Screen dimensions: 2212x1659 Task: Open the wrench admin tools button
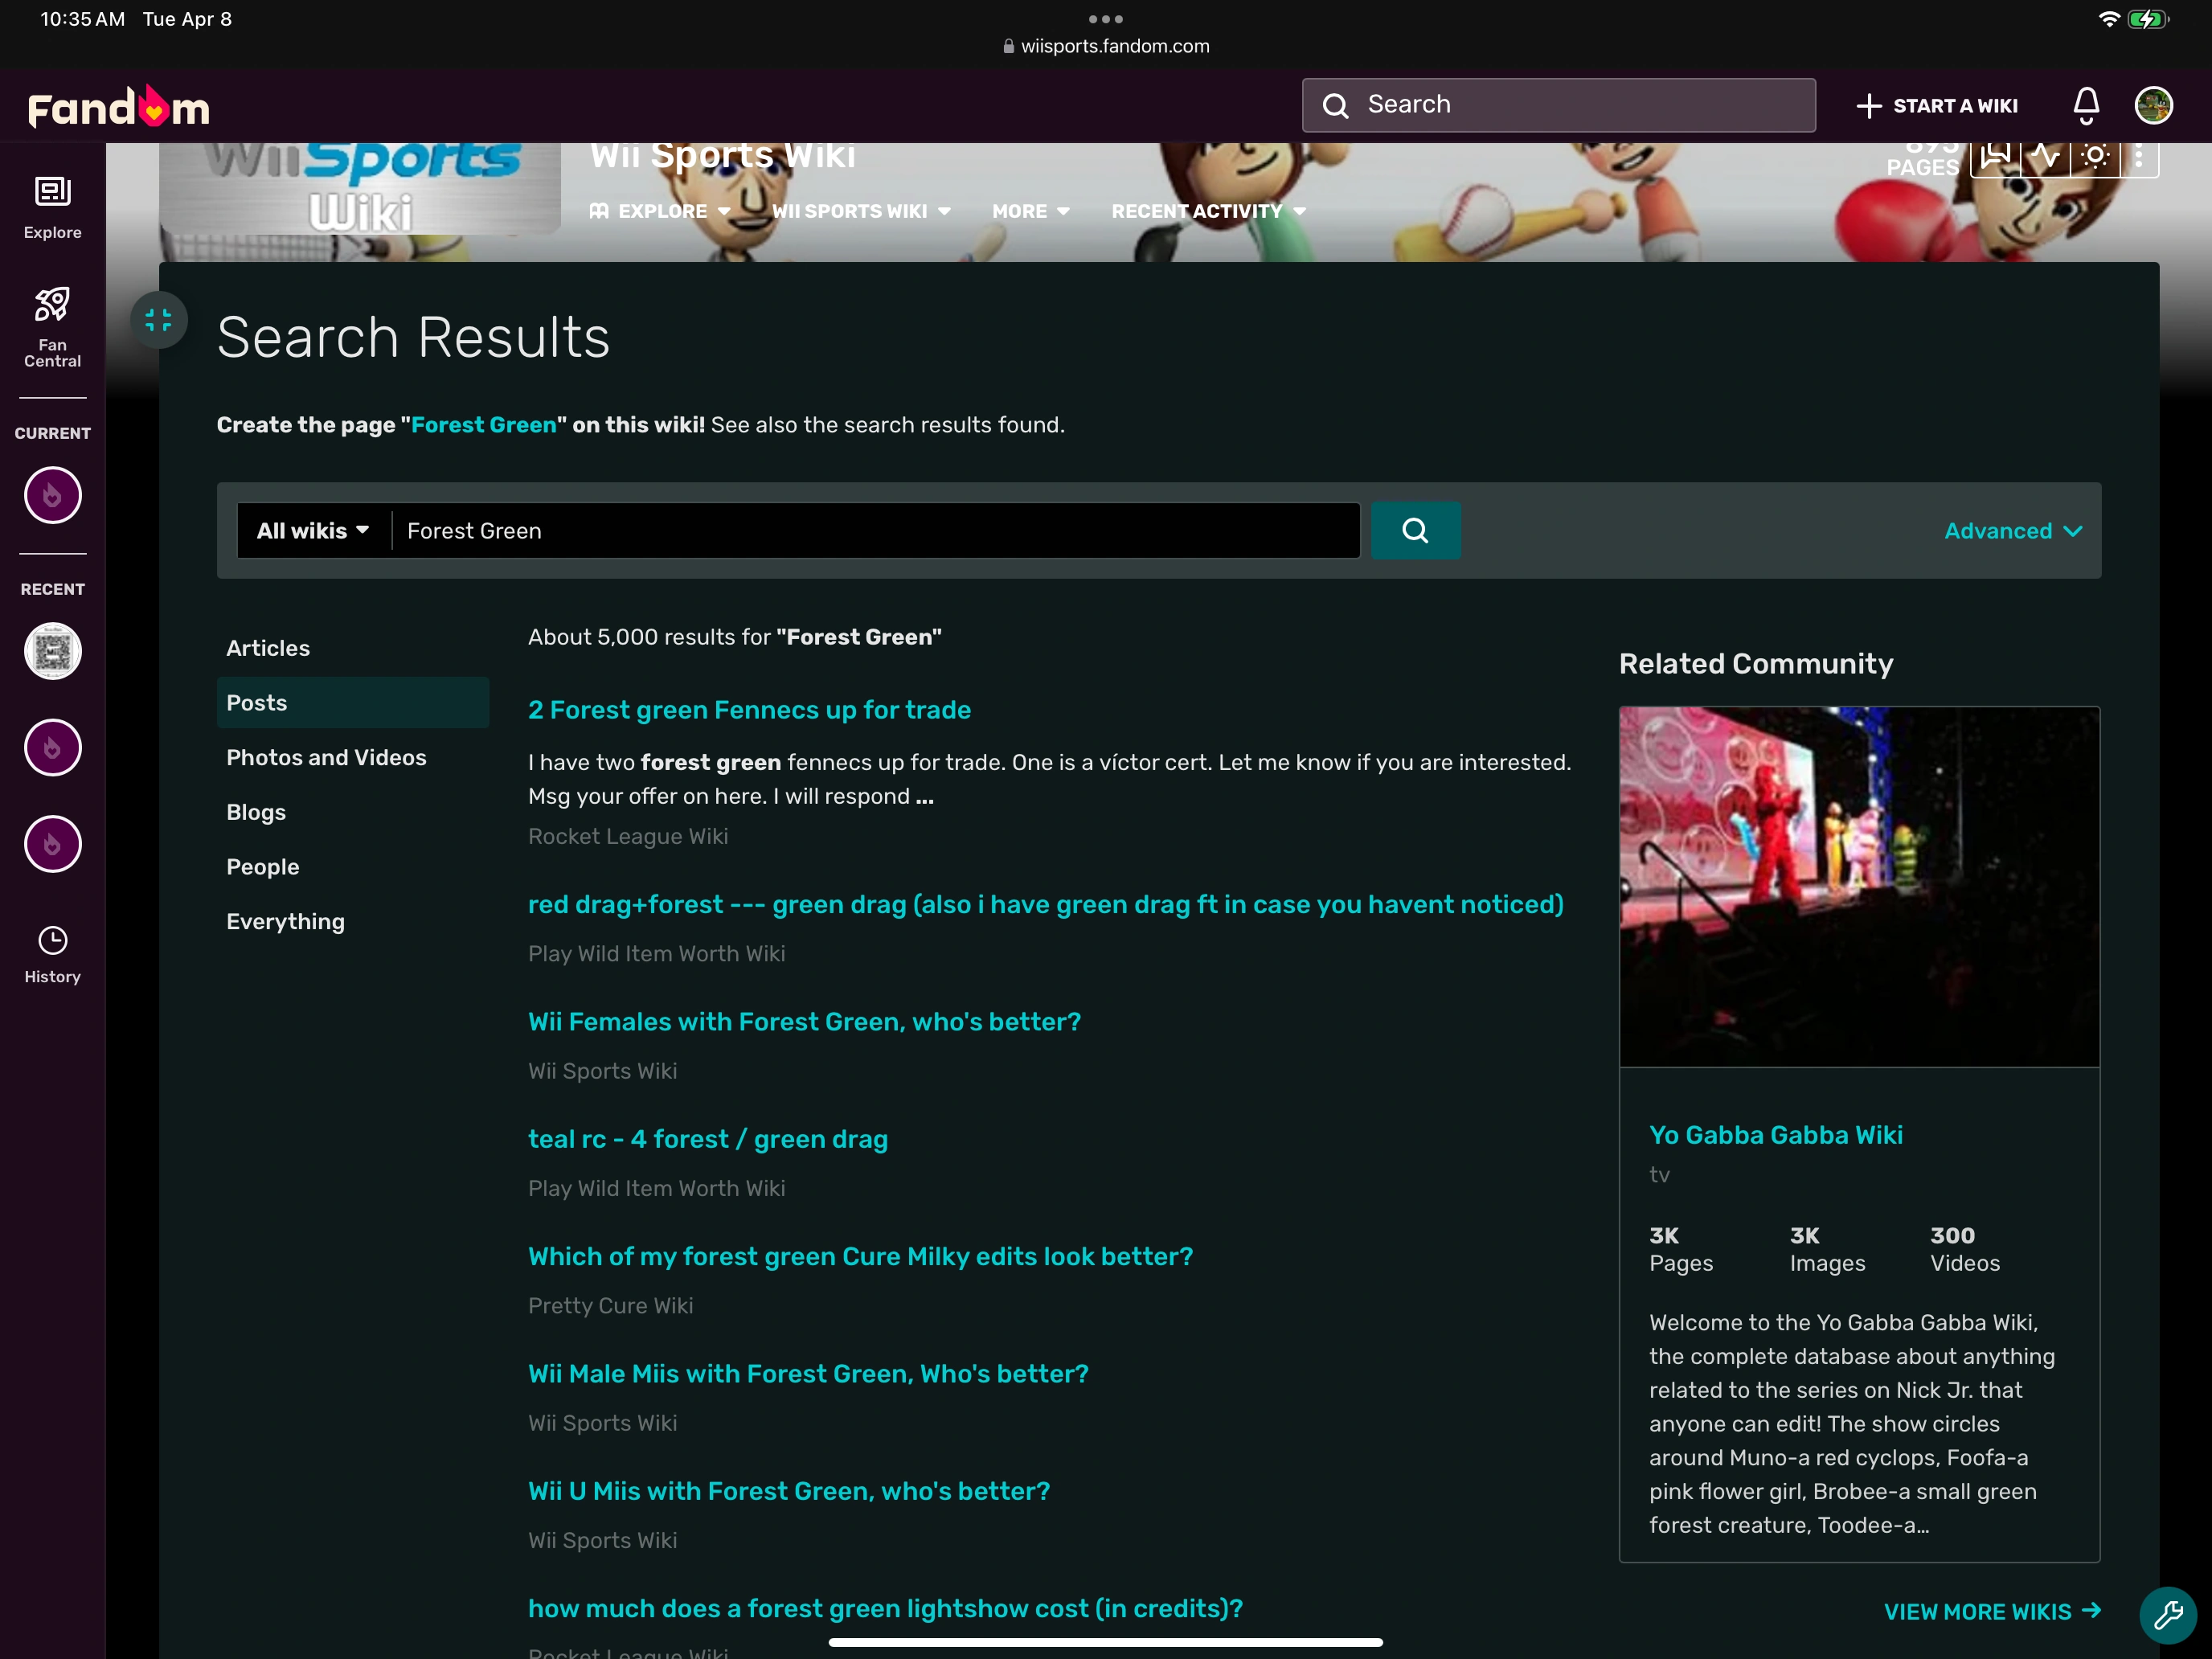click(2167, 1614)
